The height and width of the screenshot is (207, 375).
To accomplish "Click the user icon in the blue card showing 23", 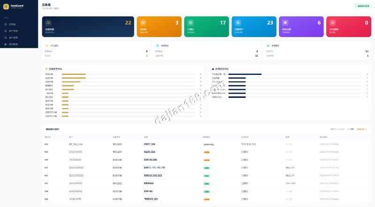I will pos(238,22).
